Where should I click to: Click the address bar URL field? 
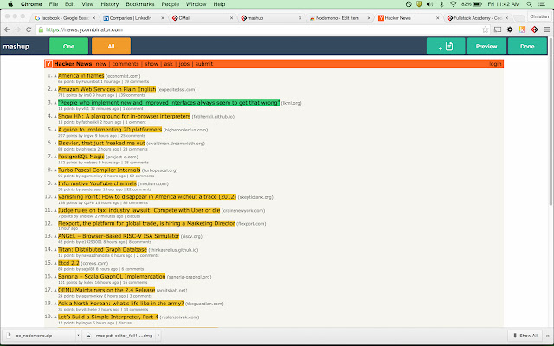(261, 29)
